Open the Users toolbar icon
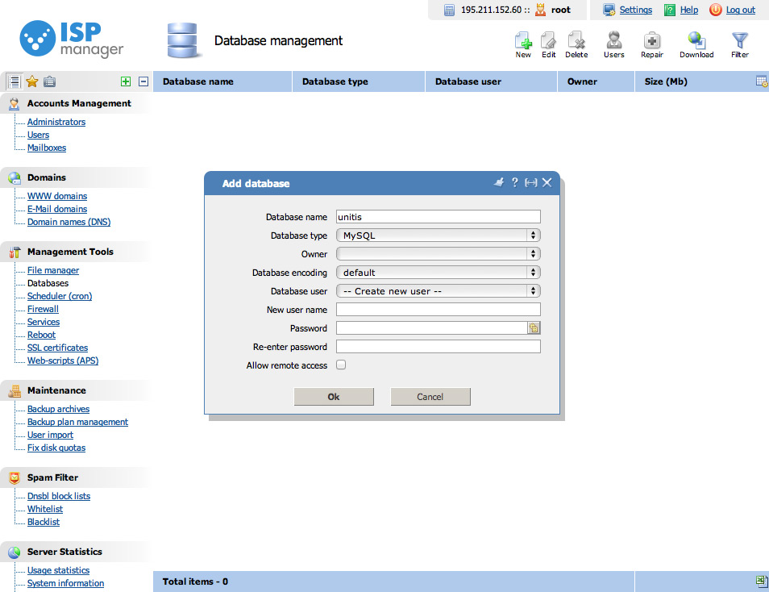The width and height of the screenshot is (769, 592). pos(613,41)
